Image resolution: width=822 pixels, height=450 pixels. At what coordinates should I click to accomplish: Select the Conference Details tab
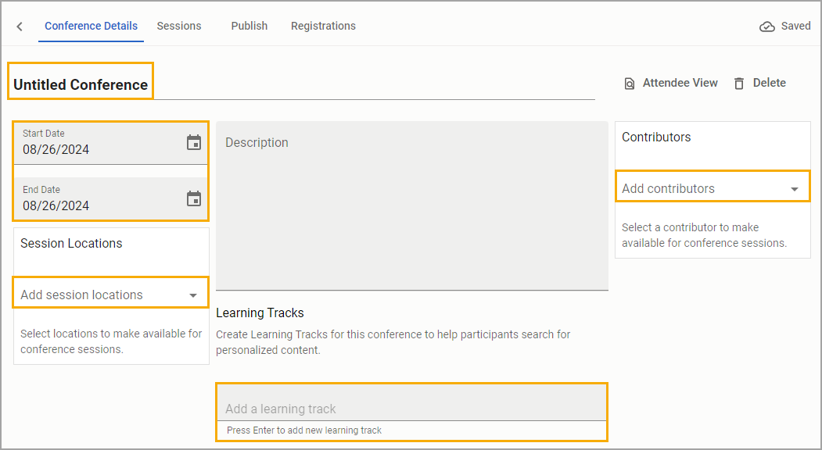click(91, 26)
